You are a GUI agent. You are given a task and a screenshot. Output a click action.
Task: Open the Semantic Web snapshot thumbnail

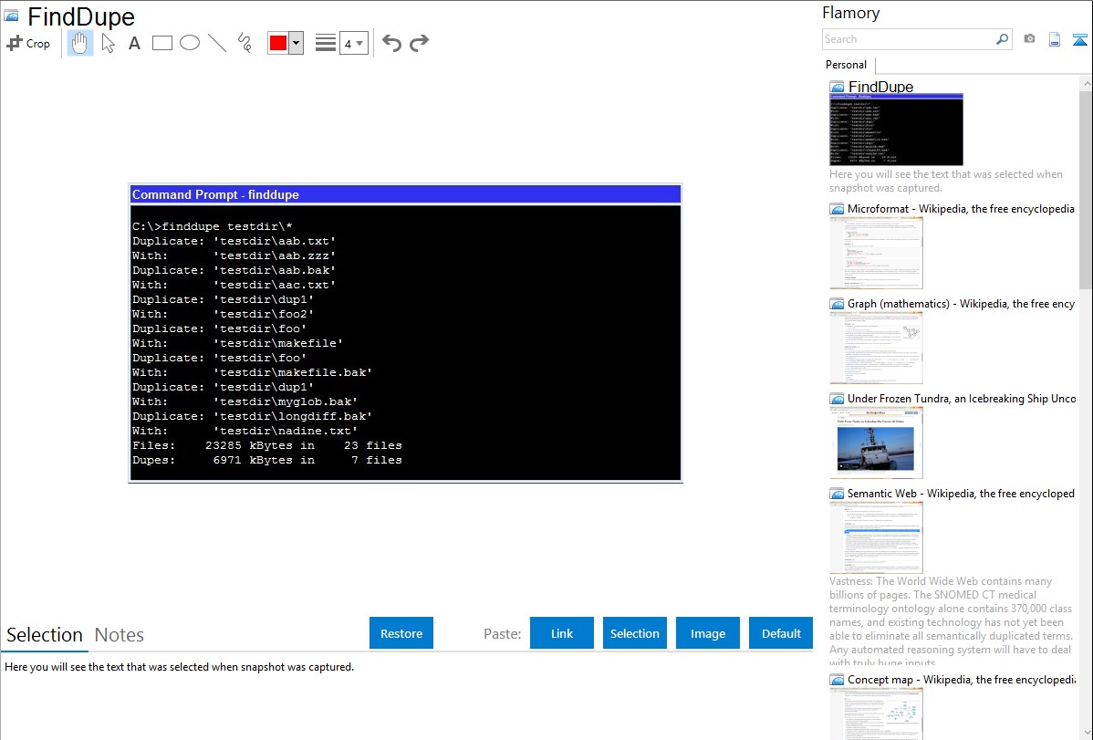[876, 537]
